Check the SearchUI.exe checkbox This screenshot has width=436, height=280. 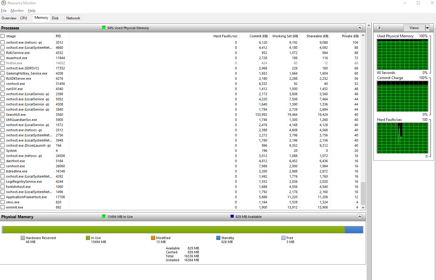(x=3, y=115)
